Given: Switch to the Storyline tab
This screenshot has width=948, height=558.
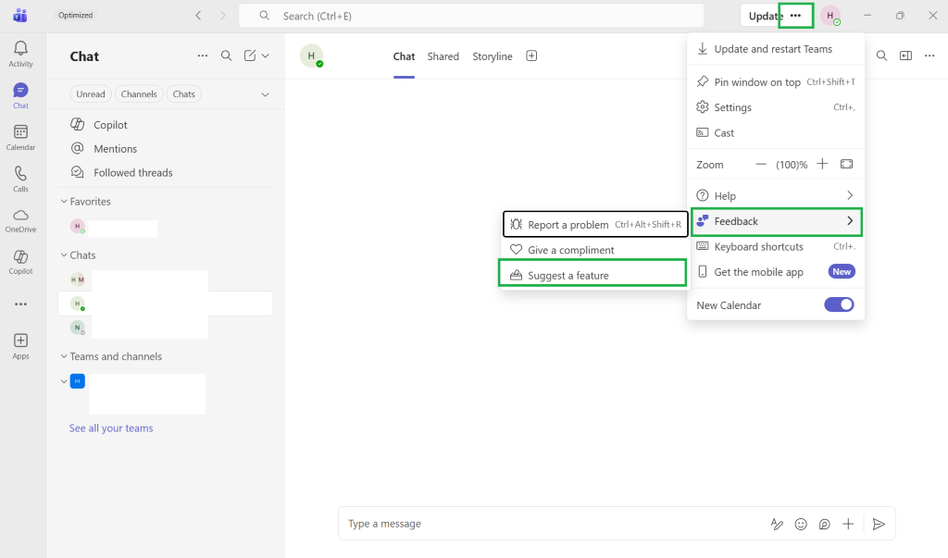Looking at the screenshot, I should pyautogui.click(x=493, y=56).
